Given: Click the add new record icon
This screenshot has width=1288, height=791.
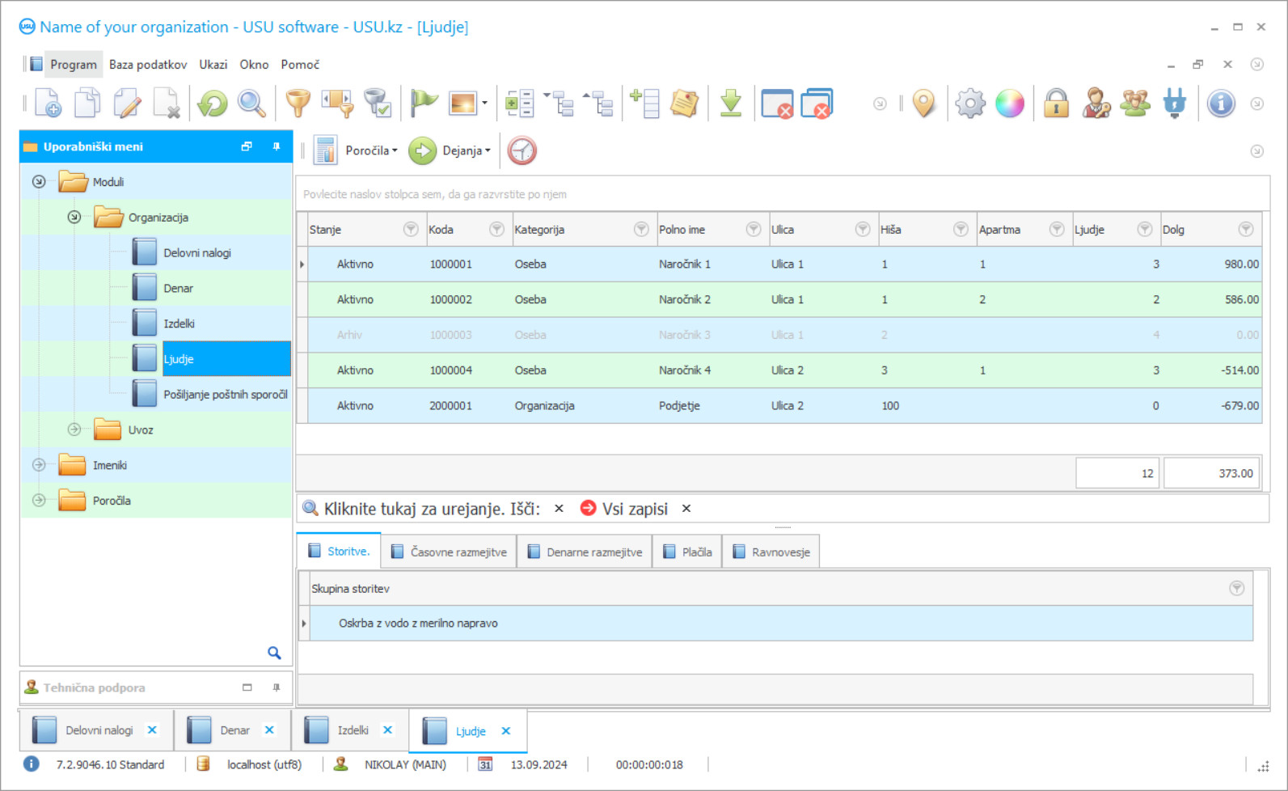Looking at the screenshot, I should pyautogui.click(x=48, y=104).
